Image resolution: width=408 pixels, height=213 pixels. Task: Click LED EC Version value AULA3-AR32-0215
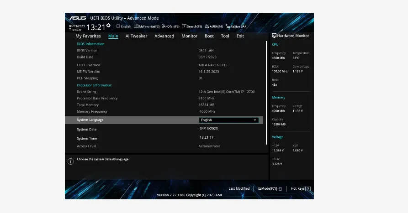point(213,65)
